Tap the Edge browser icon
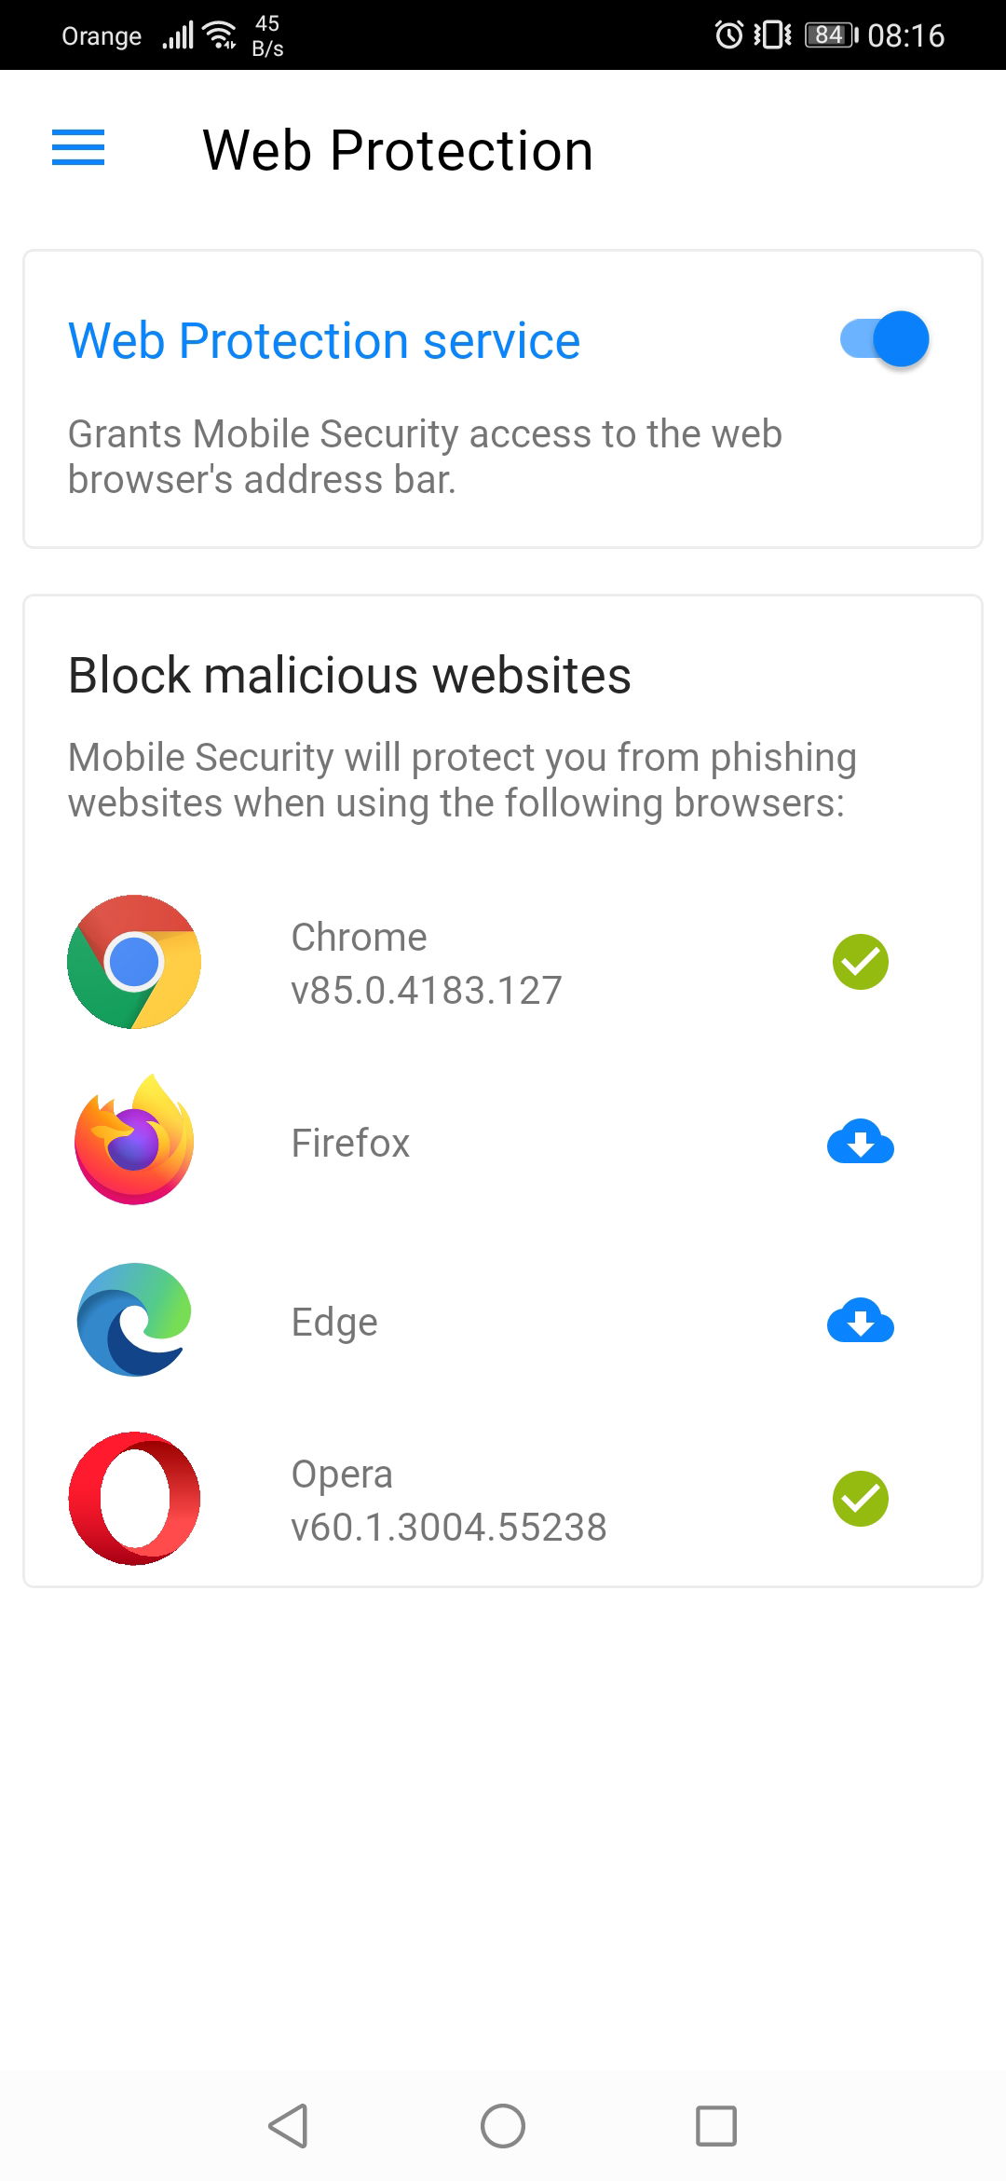Screen dimensions: 1006x2181 pos(134,1320)
